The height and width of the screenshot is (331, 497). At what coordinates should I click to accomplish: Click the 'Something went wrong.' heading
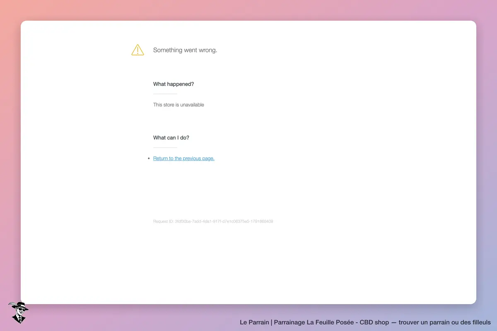coord(185,50)
